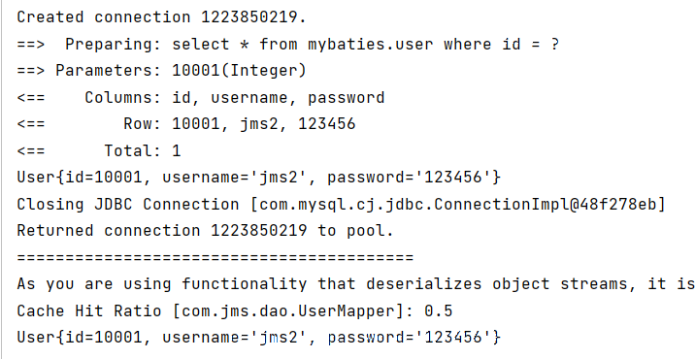Click the Closing JDBC Connection line
This screenshot has height=359, width=695.
(342, 205)
